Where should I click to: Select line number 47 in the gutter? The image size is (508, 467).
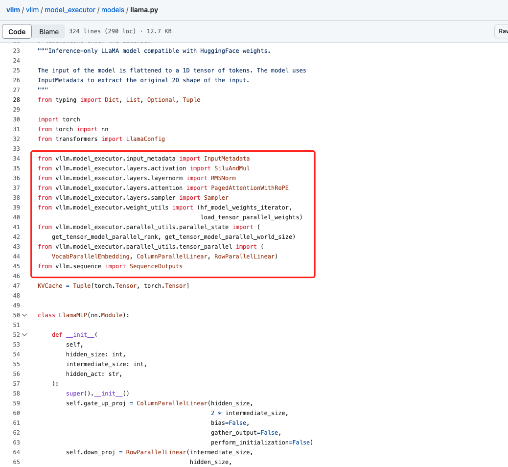[x=16, y=286]
